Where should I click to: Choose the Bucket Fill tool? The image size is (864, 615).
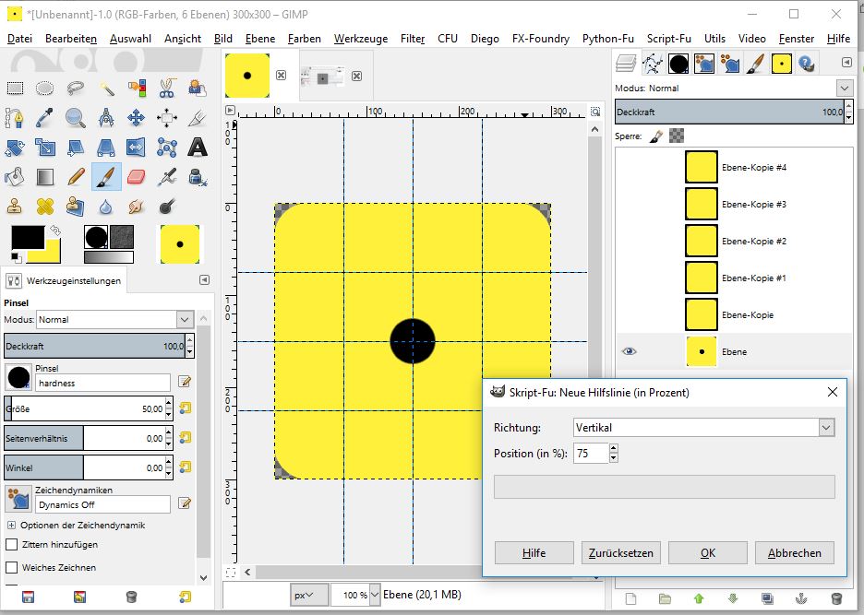15,176
